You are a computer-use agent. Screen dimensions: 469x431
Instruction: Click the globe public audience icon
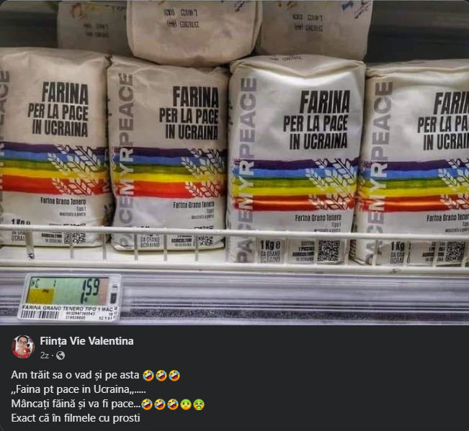(x=61, y=355)
